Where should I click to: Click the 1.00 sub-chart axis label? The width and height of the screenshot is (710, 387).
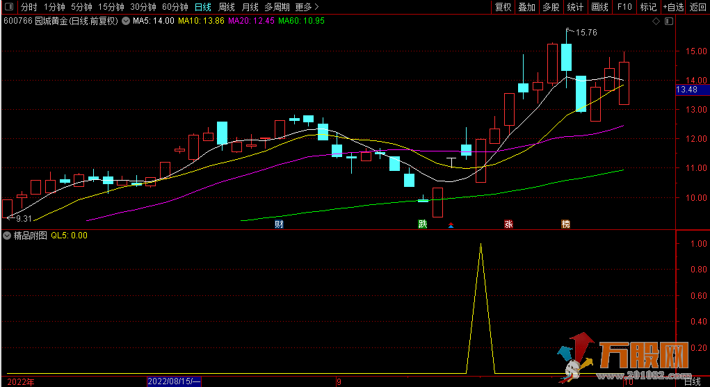[699, 243]
